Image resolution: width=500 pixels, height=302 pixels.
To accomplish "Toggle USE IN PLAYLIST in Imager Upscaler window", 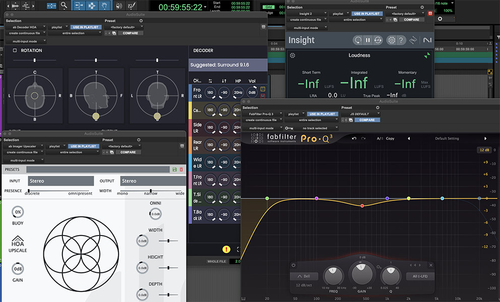I will (x=83, y=146).
